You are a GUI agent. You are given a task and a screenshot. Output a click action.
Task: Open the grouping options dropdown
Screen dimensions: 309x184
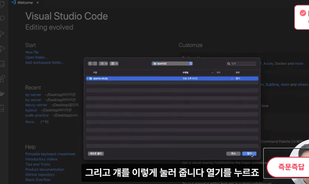114,64
